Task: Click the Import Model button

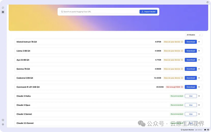Action: click(148, 12)
